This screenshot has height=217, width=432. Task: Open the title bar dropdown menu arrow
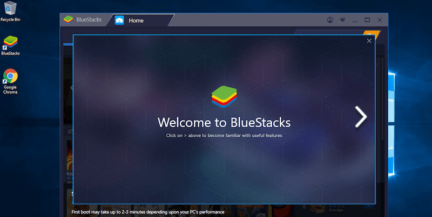click(342, 20)
